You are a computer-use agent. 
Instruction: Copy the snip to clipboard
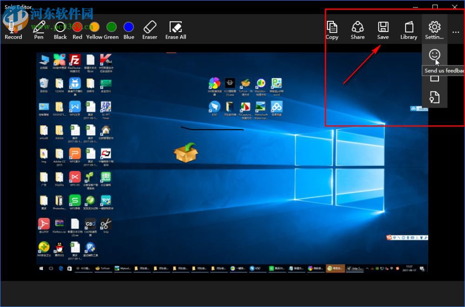pos(332,30)
